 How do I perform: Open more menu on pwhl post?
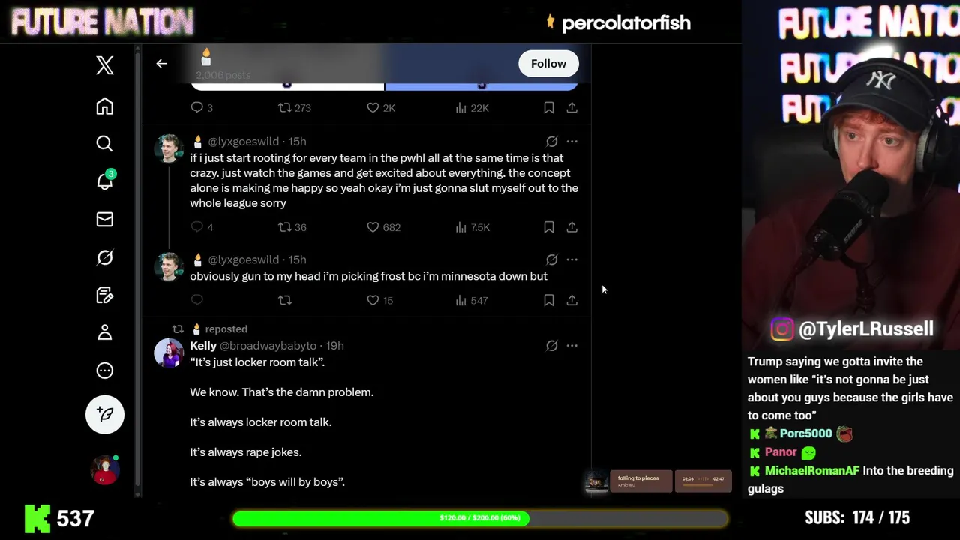coord(571,141)
